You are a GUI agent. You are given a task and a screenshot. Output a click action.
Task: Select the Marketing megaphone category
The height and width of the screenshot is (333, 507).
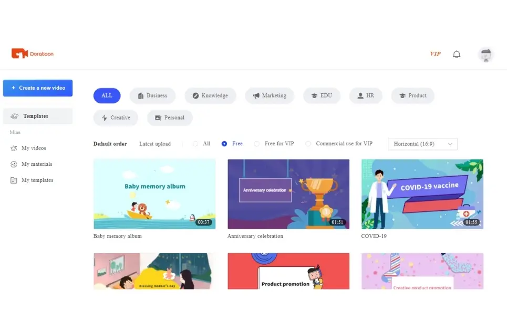tap(270, 95)
